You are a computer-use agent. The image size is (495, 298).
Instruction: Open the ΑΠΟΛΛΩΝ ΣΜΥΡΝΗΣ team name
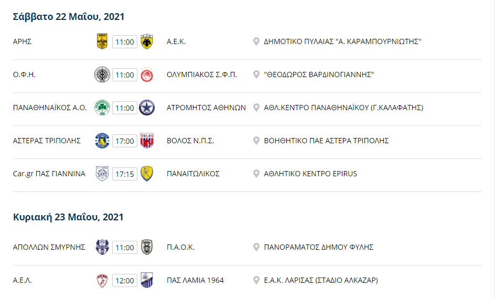(x=49, y=247)
